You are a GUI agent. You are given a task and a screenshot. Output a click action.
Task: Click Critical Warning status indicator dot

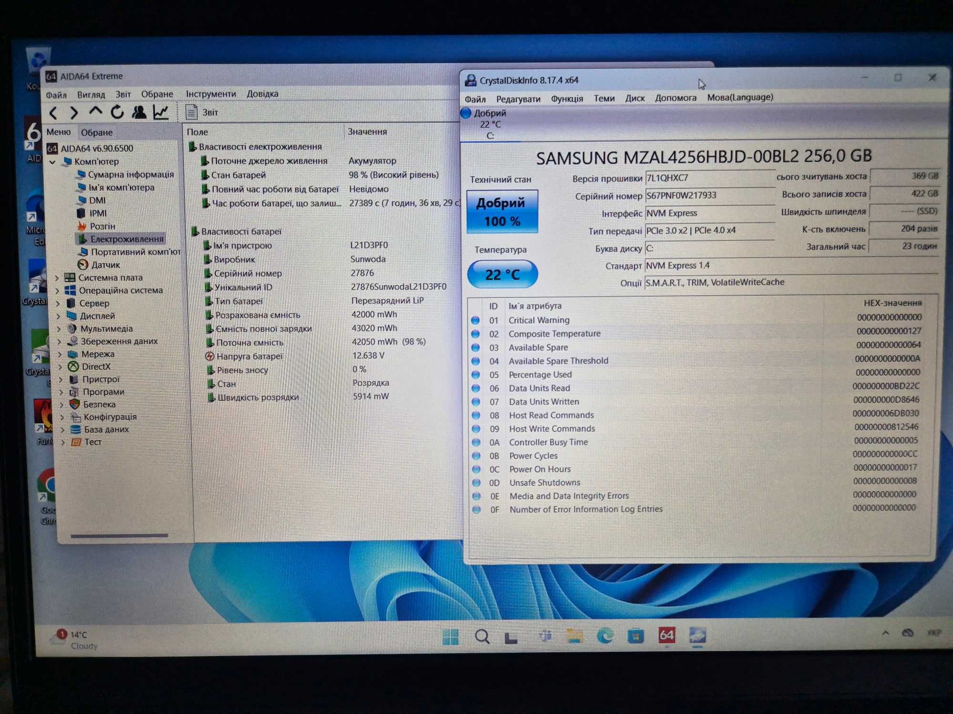475,320
